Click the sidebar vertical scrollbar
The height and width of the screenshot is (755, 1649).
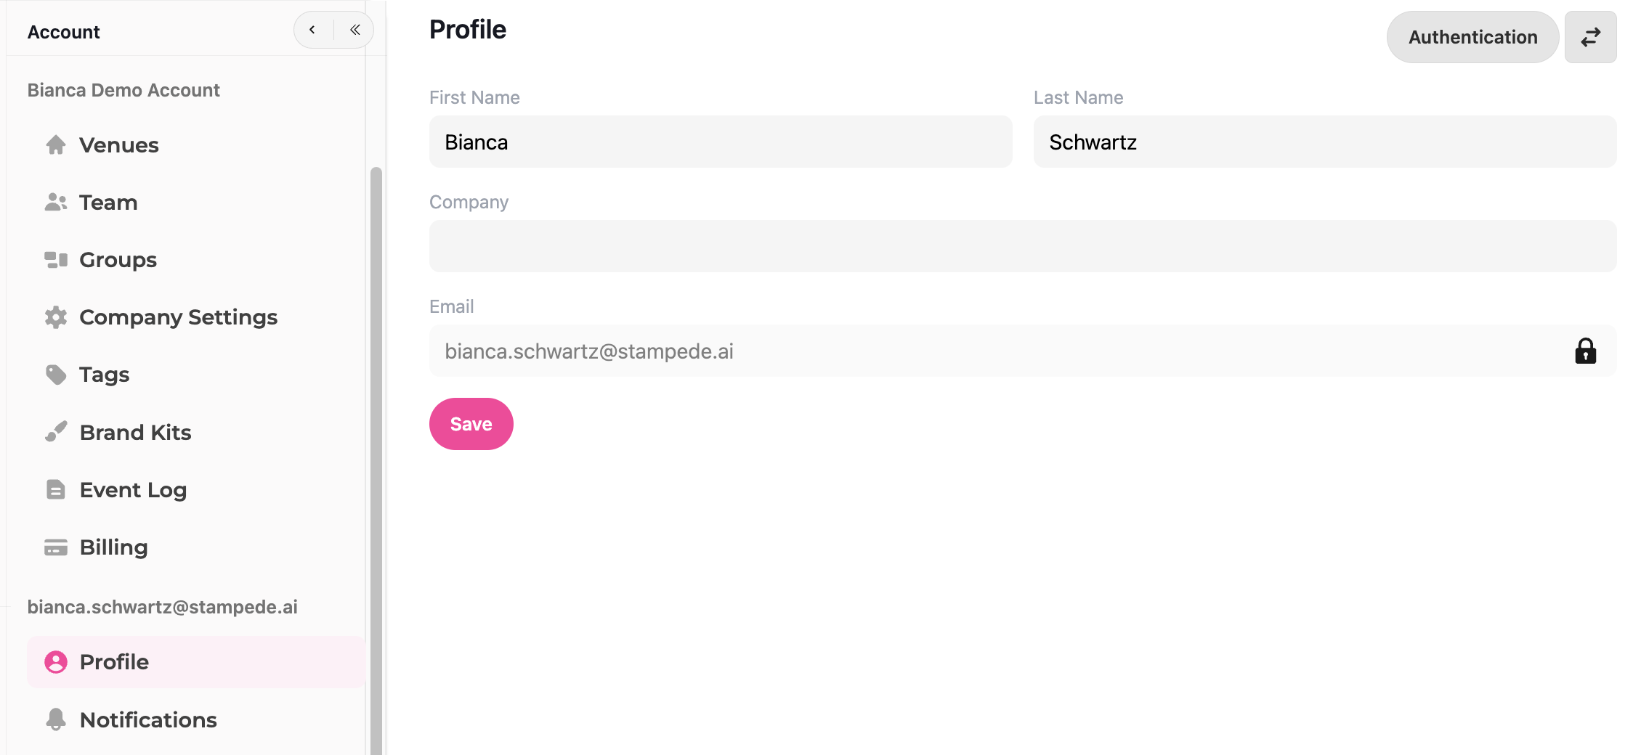pyautogui.click(x=376, y=461)
